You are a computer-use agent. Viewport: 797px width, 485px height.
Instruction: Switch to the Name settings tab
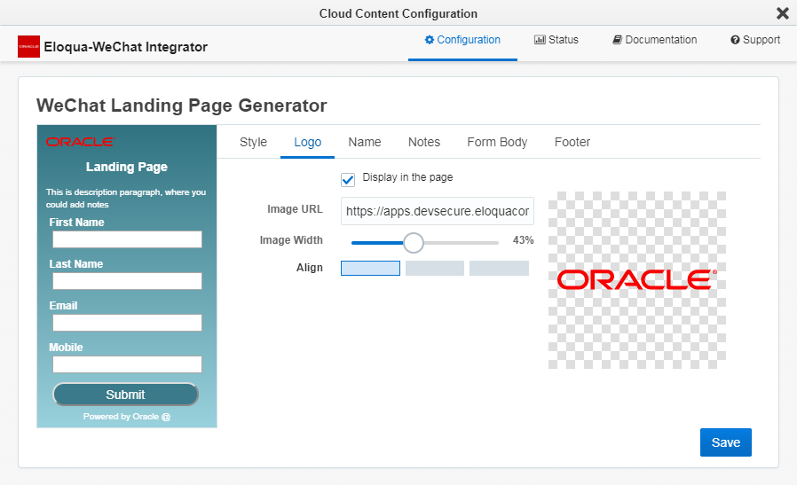pos(365,142)
